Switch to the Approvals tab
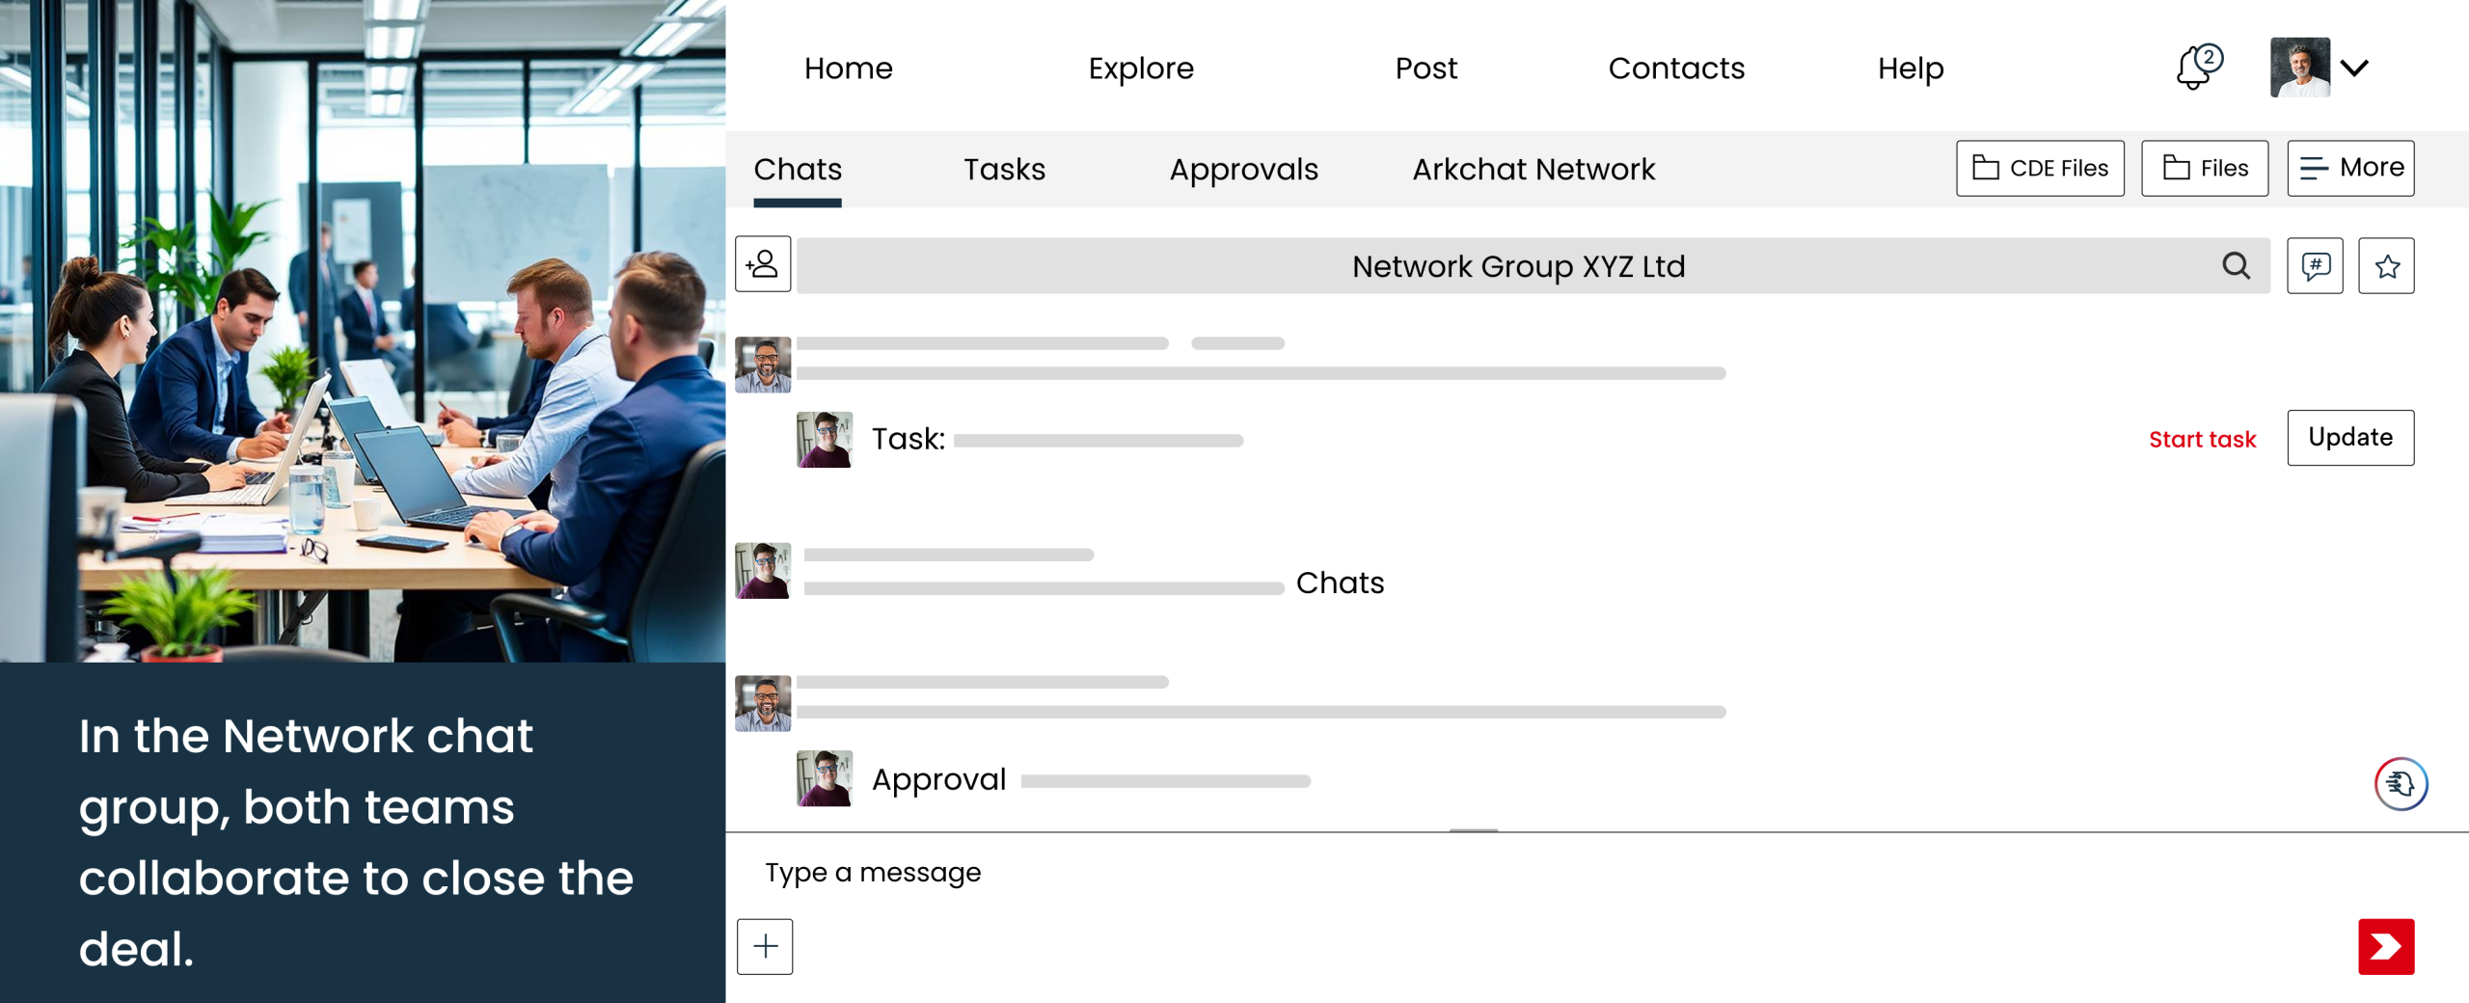The height and width of the screenshot is (1003, 2469). pyautogui.click(x=1244, y=170)
